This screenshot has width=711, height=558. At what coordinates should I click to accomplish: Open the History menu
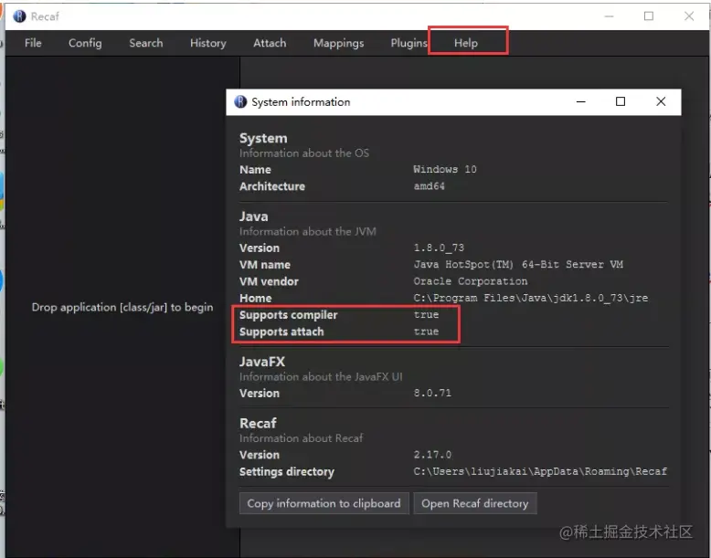207,43
